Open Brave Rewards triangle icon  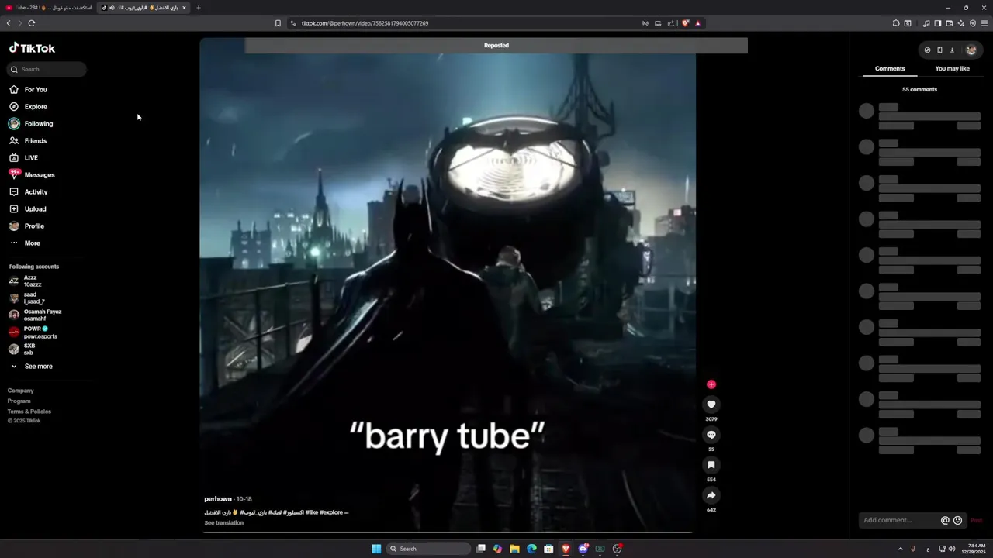tap(697, 23)
